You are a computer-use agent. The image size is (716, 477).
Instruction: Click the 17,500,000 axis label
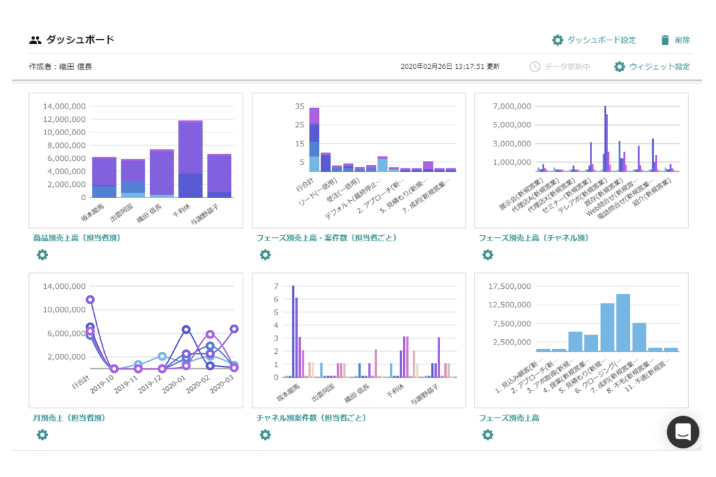point(510,286)
